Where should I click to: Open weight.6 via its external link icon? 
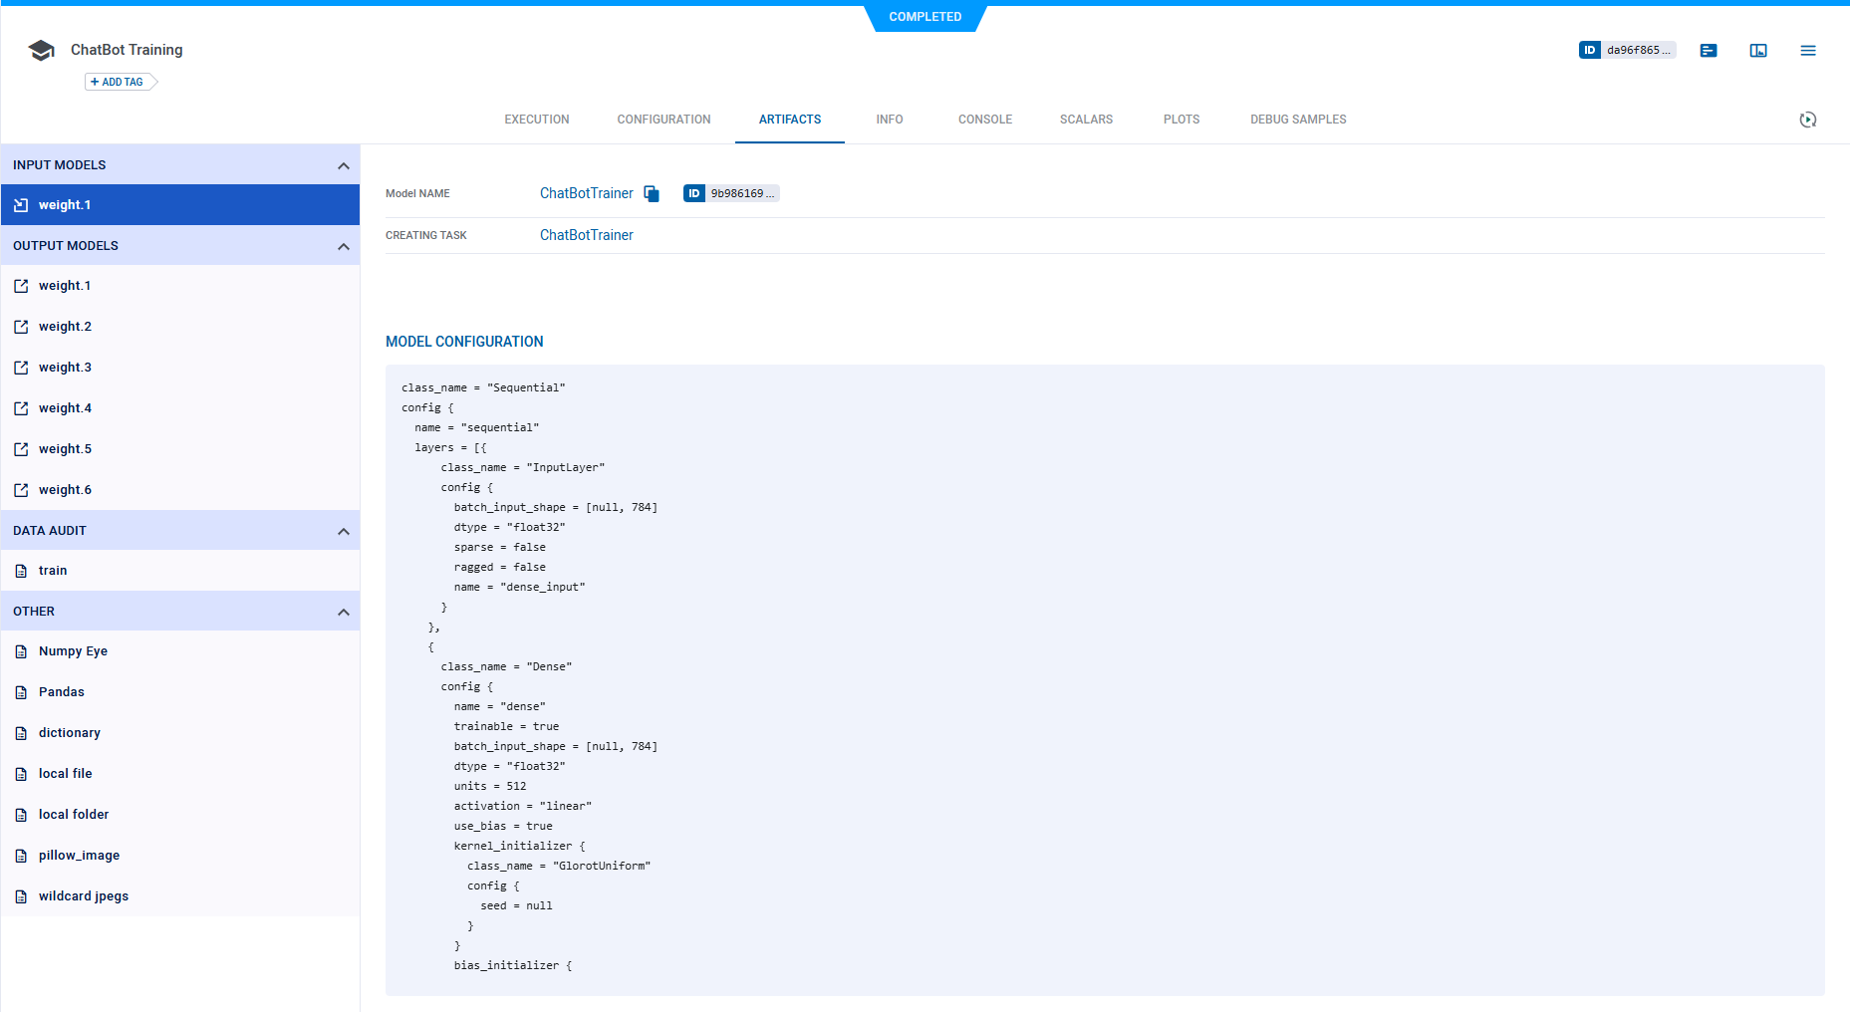(21, 489)
